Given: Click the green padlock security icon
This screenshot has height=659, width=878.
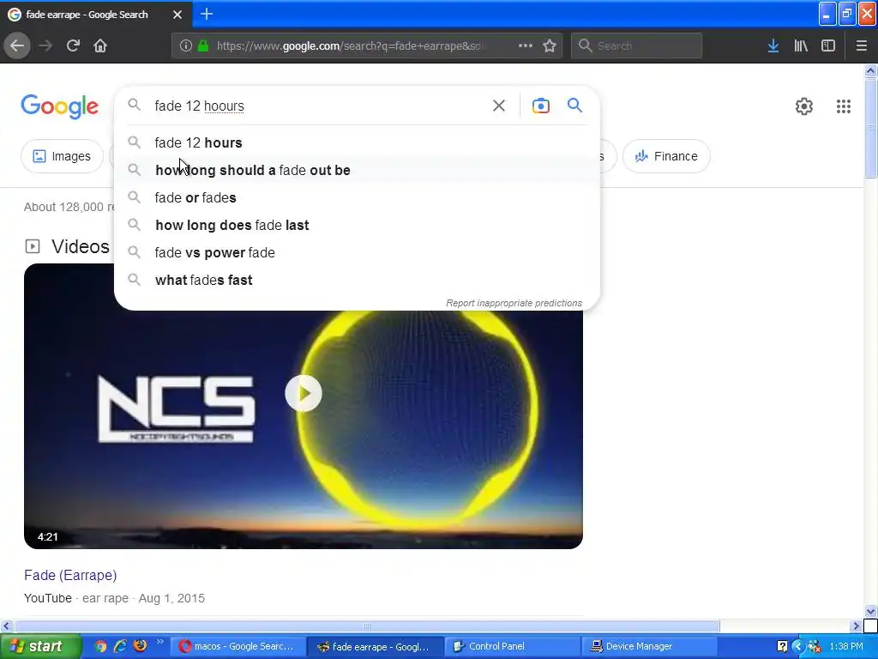Looking at the screenshot, I should tap(204, 46).
